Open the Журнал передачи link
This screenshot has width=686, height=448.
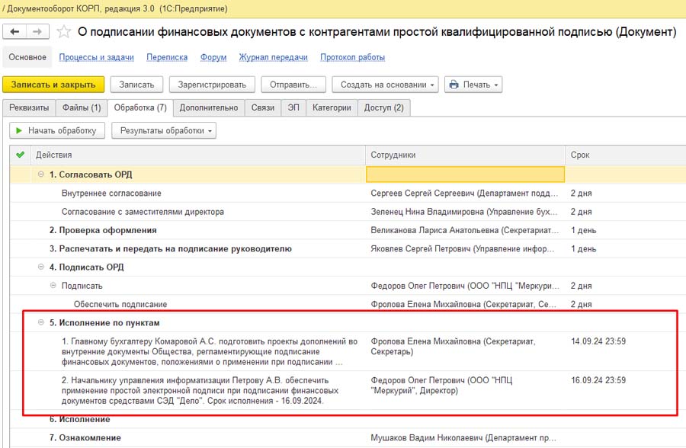273,57
